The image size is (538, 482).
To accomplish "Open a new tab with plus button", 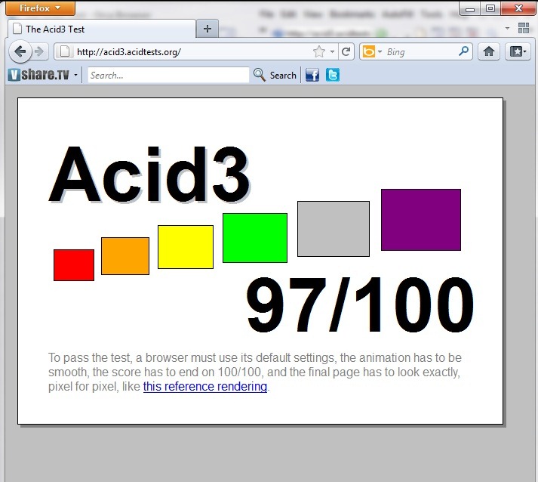I will 208,29.
